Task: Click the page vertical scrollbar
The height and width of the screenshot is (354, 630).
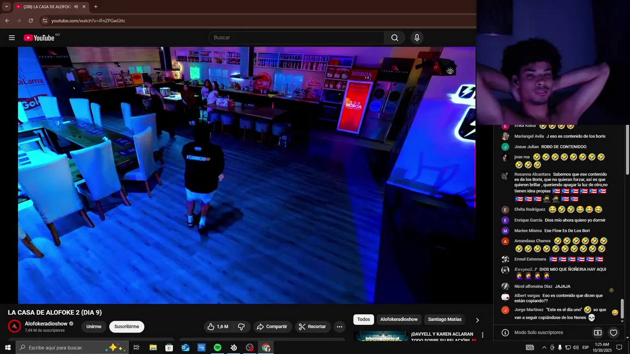Action: pos(627,150)
